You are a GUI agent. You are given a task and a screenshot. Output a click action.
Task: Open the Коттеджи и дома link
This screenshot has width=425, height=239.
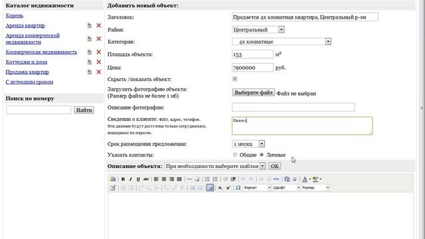tap(27, 62)
